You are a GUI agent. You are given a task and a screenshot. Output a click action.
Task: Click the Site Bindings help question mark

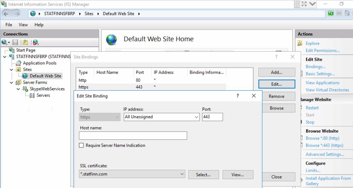276,57
